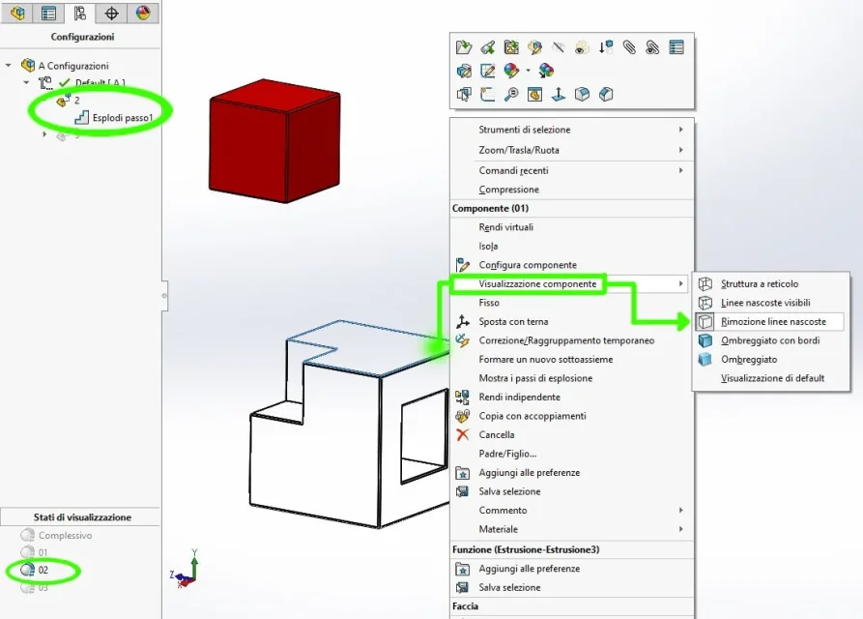Click Edit Part icon with pencil
Viewport: 863px width, 619px height.
534,47
